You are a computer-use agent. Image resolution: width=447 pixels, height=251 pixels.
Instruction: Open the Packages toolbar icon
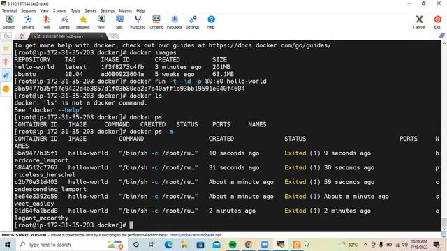click(174, 22)
